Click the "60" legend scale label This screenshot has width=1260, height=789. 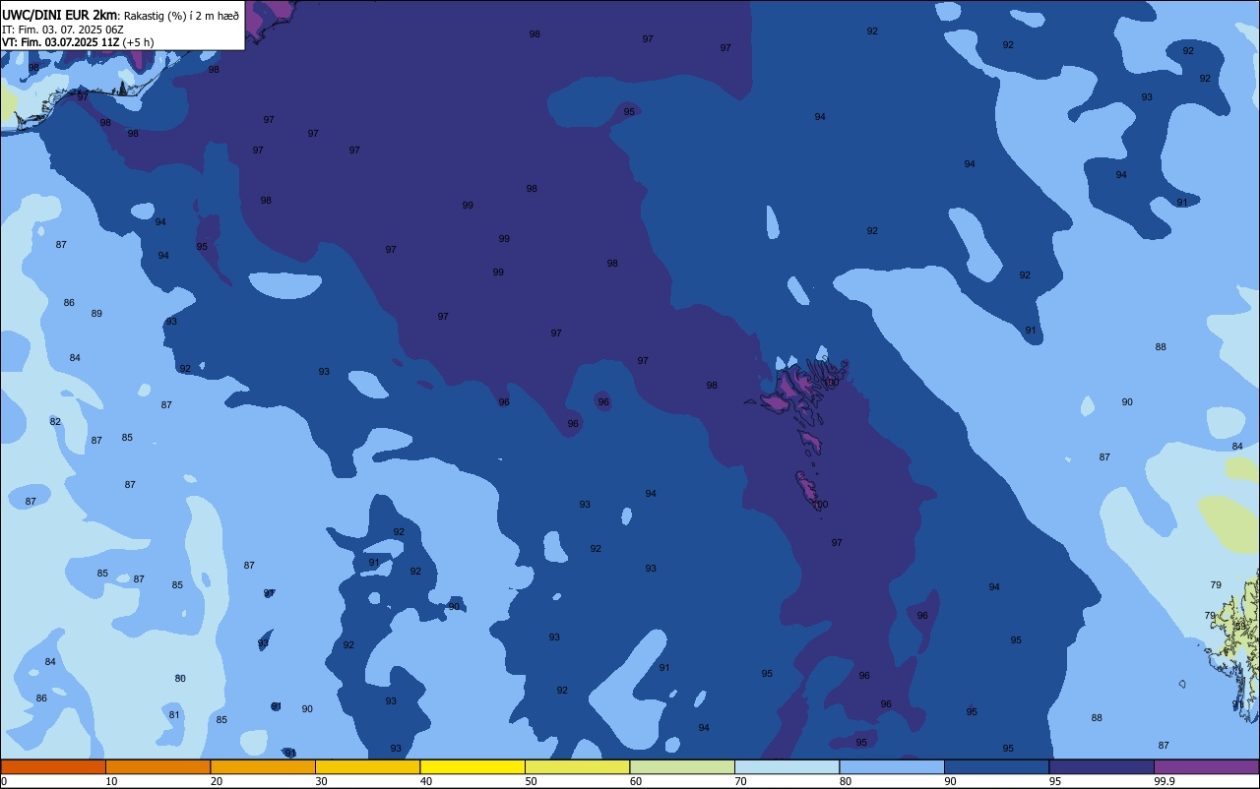pyautogui.click(x=636, y=781)
